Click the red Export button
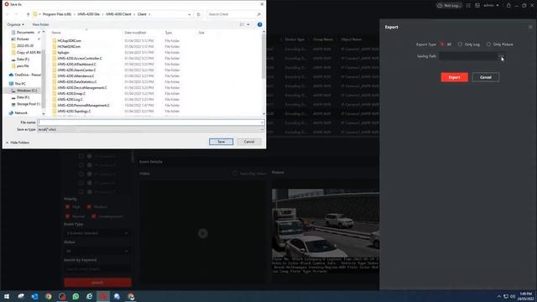The height and width of the screenshot is (302, 537). pyautogui.click(x=454, y=77)
